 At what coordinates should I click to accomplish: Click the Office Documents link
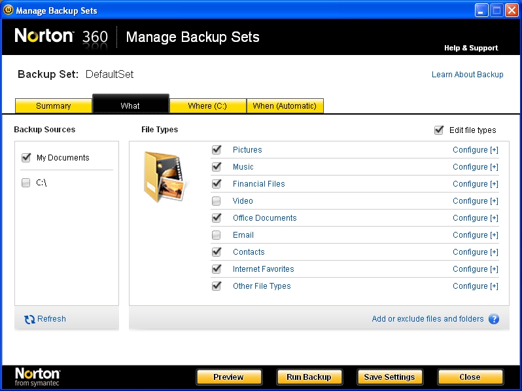click(x=265, y=217)
